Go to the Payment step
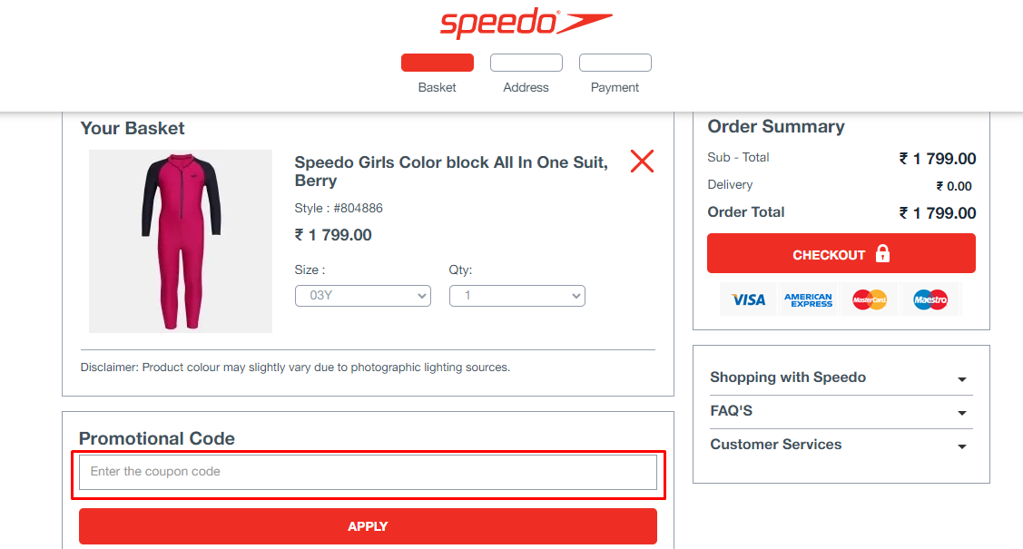The height and width of the screenshot is (549, 1023). [x=615, y=64]
